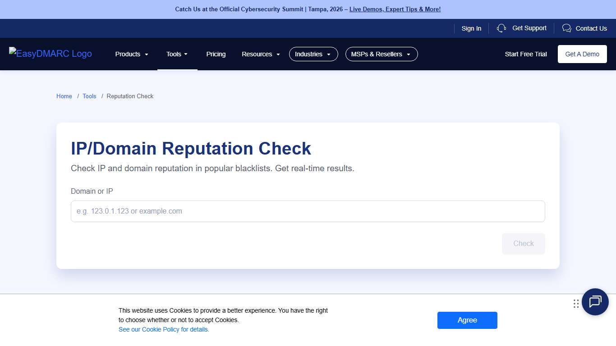Click the Get A Demo button
This screenshot has width=616, height=346.
(x=582, y=54)
